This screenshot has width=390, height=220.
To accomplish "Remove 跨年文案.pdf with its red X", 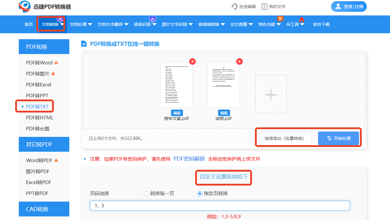I will point(192,61).
